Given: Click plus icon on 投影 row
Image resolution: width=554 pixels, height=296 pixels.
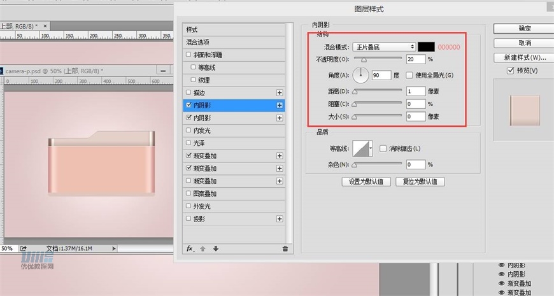Looking at the screenshot, I should click(x=280, y=219).
